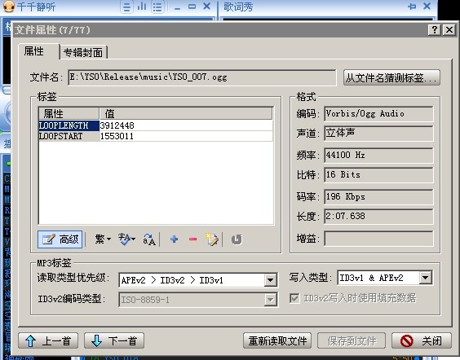The height and width of the screenshot is (360, 460).
Task: Click the blue plus add tag icon
Action: coord(174,239)
